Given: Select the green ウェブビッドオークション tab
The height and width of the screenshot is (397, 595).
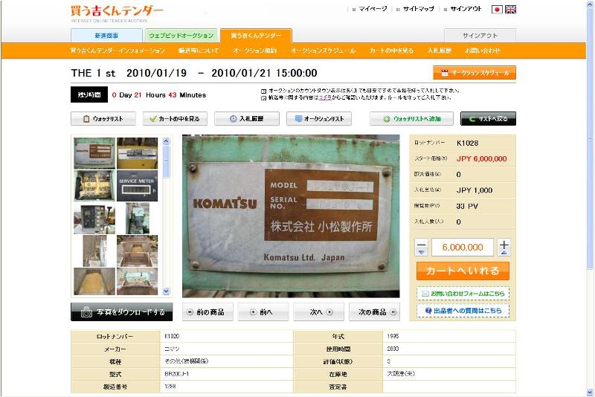Looking at the screenshot, I should tap(181, 35).
